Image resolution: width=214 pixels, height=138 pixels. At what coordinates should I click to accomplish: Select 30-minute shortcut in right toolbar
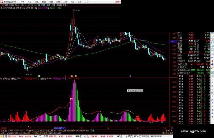[x=212, y=90]
